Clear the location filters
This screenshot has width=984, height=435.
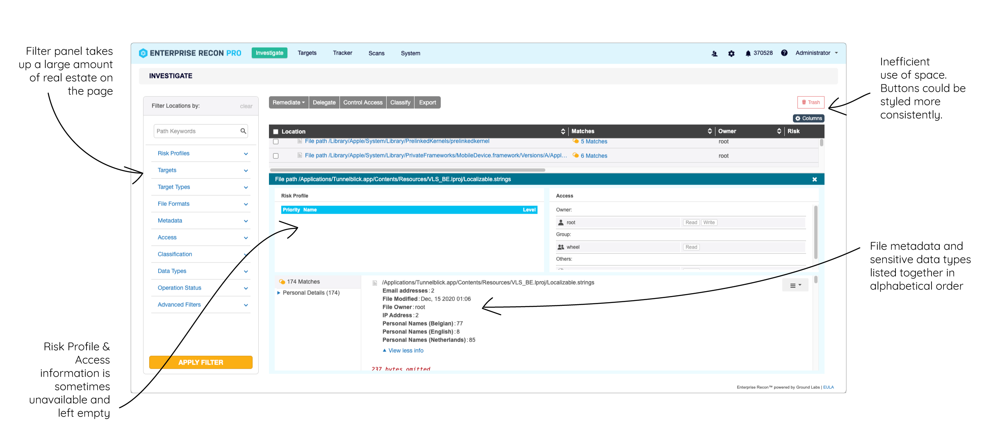pyautogui.click(x=246, y=106)
